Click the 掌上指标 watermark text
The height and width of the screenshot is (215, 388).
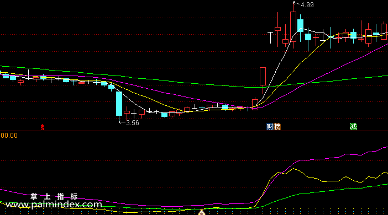click(54, 196)
